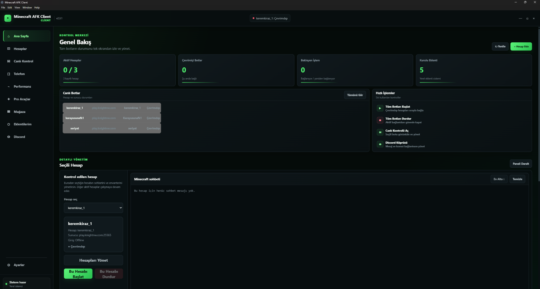Open Mağaza via its store icon
Screen dimensions: 540x289
9,112
